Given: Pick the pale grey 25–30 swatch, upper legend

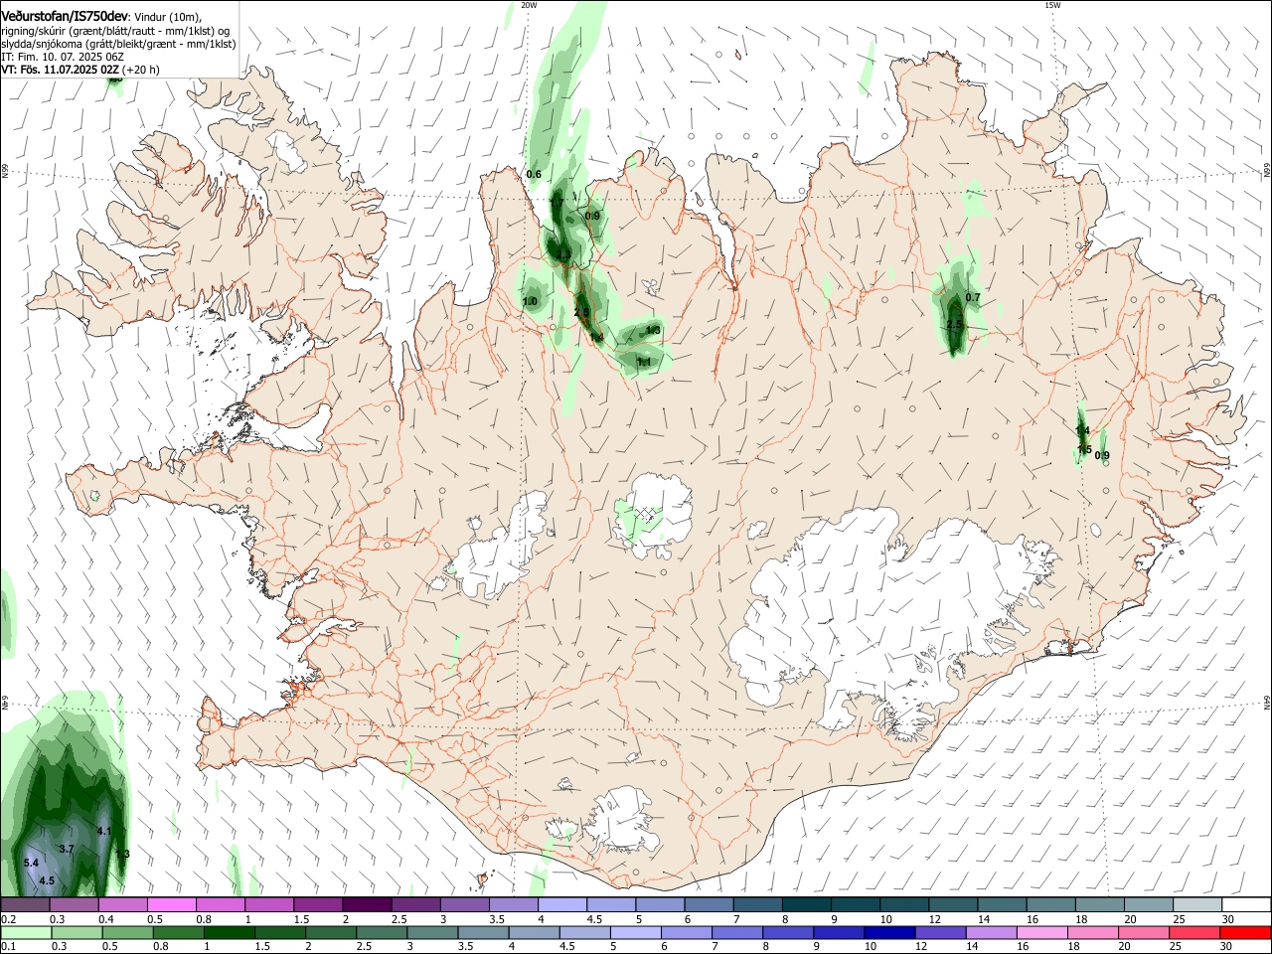Looking at the screenshot, I should 1196,904.
